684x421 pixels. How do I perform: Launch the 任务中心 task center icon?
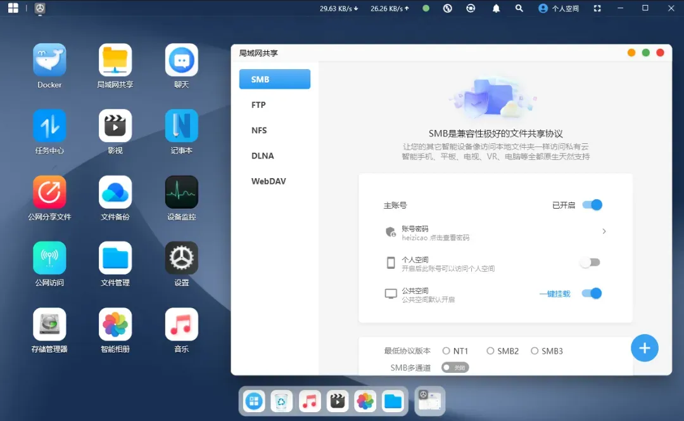pos(49,126)
